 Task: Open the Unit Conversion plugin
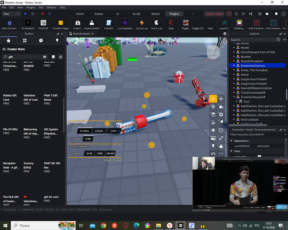pos(274,25)
